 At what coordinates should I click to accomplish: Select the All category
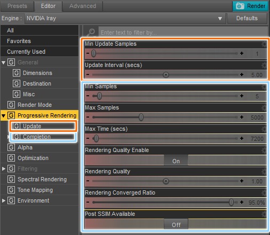point(39,30)
